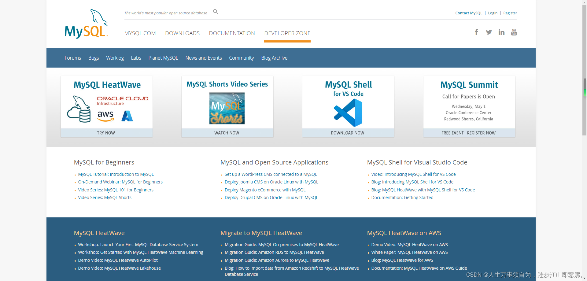Click the AWS logo in the HeatWave card
The height and width of the screenshot is (281, 587).
pos(105,116)
